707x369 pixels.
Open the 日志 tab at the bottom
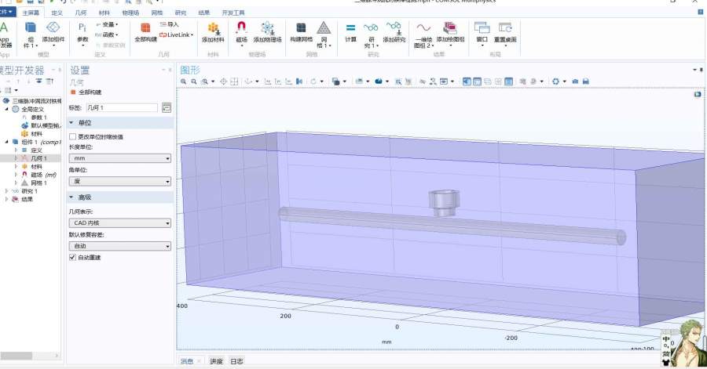click(x=236, y=361)
